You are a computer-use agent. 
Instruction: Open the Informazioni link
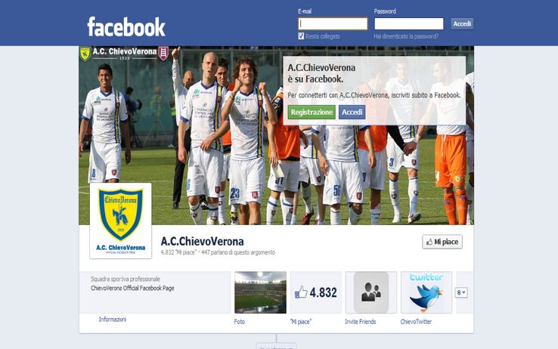click(x=113, y=319)
